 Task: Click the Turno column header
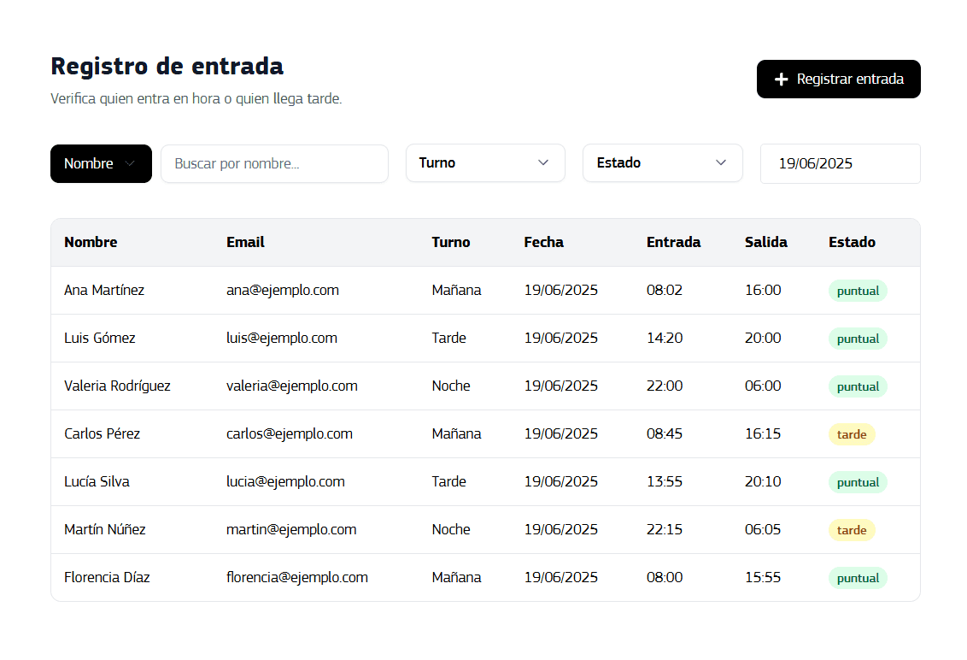point(451,242)
